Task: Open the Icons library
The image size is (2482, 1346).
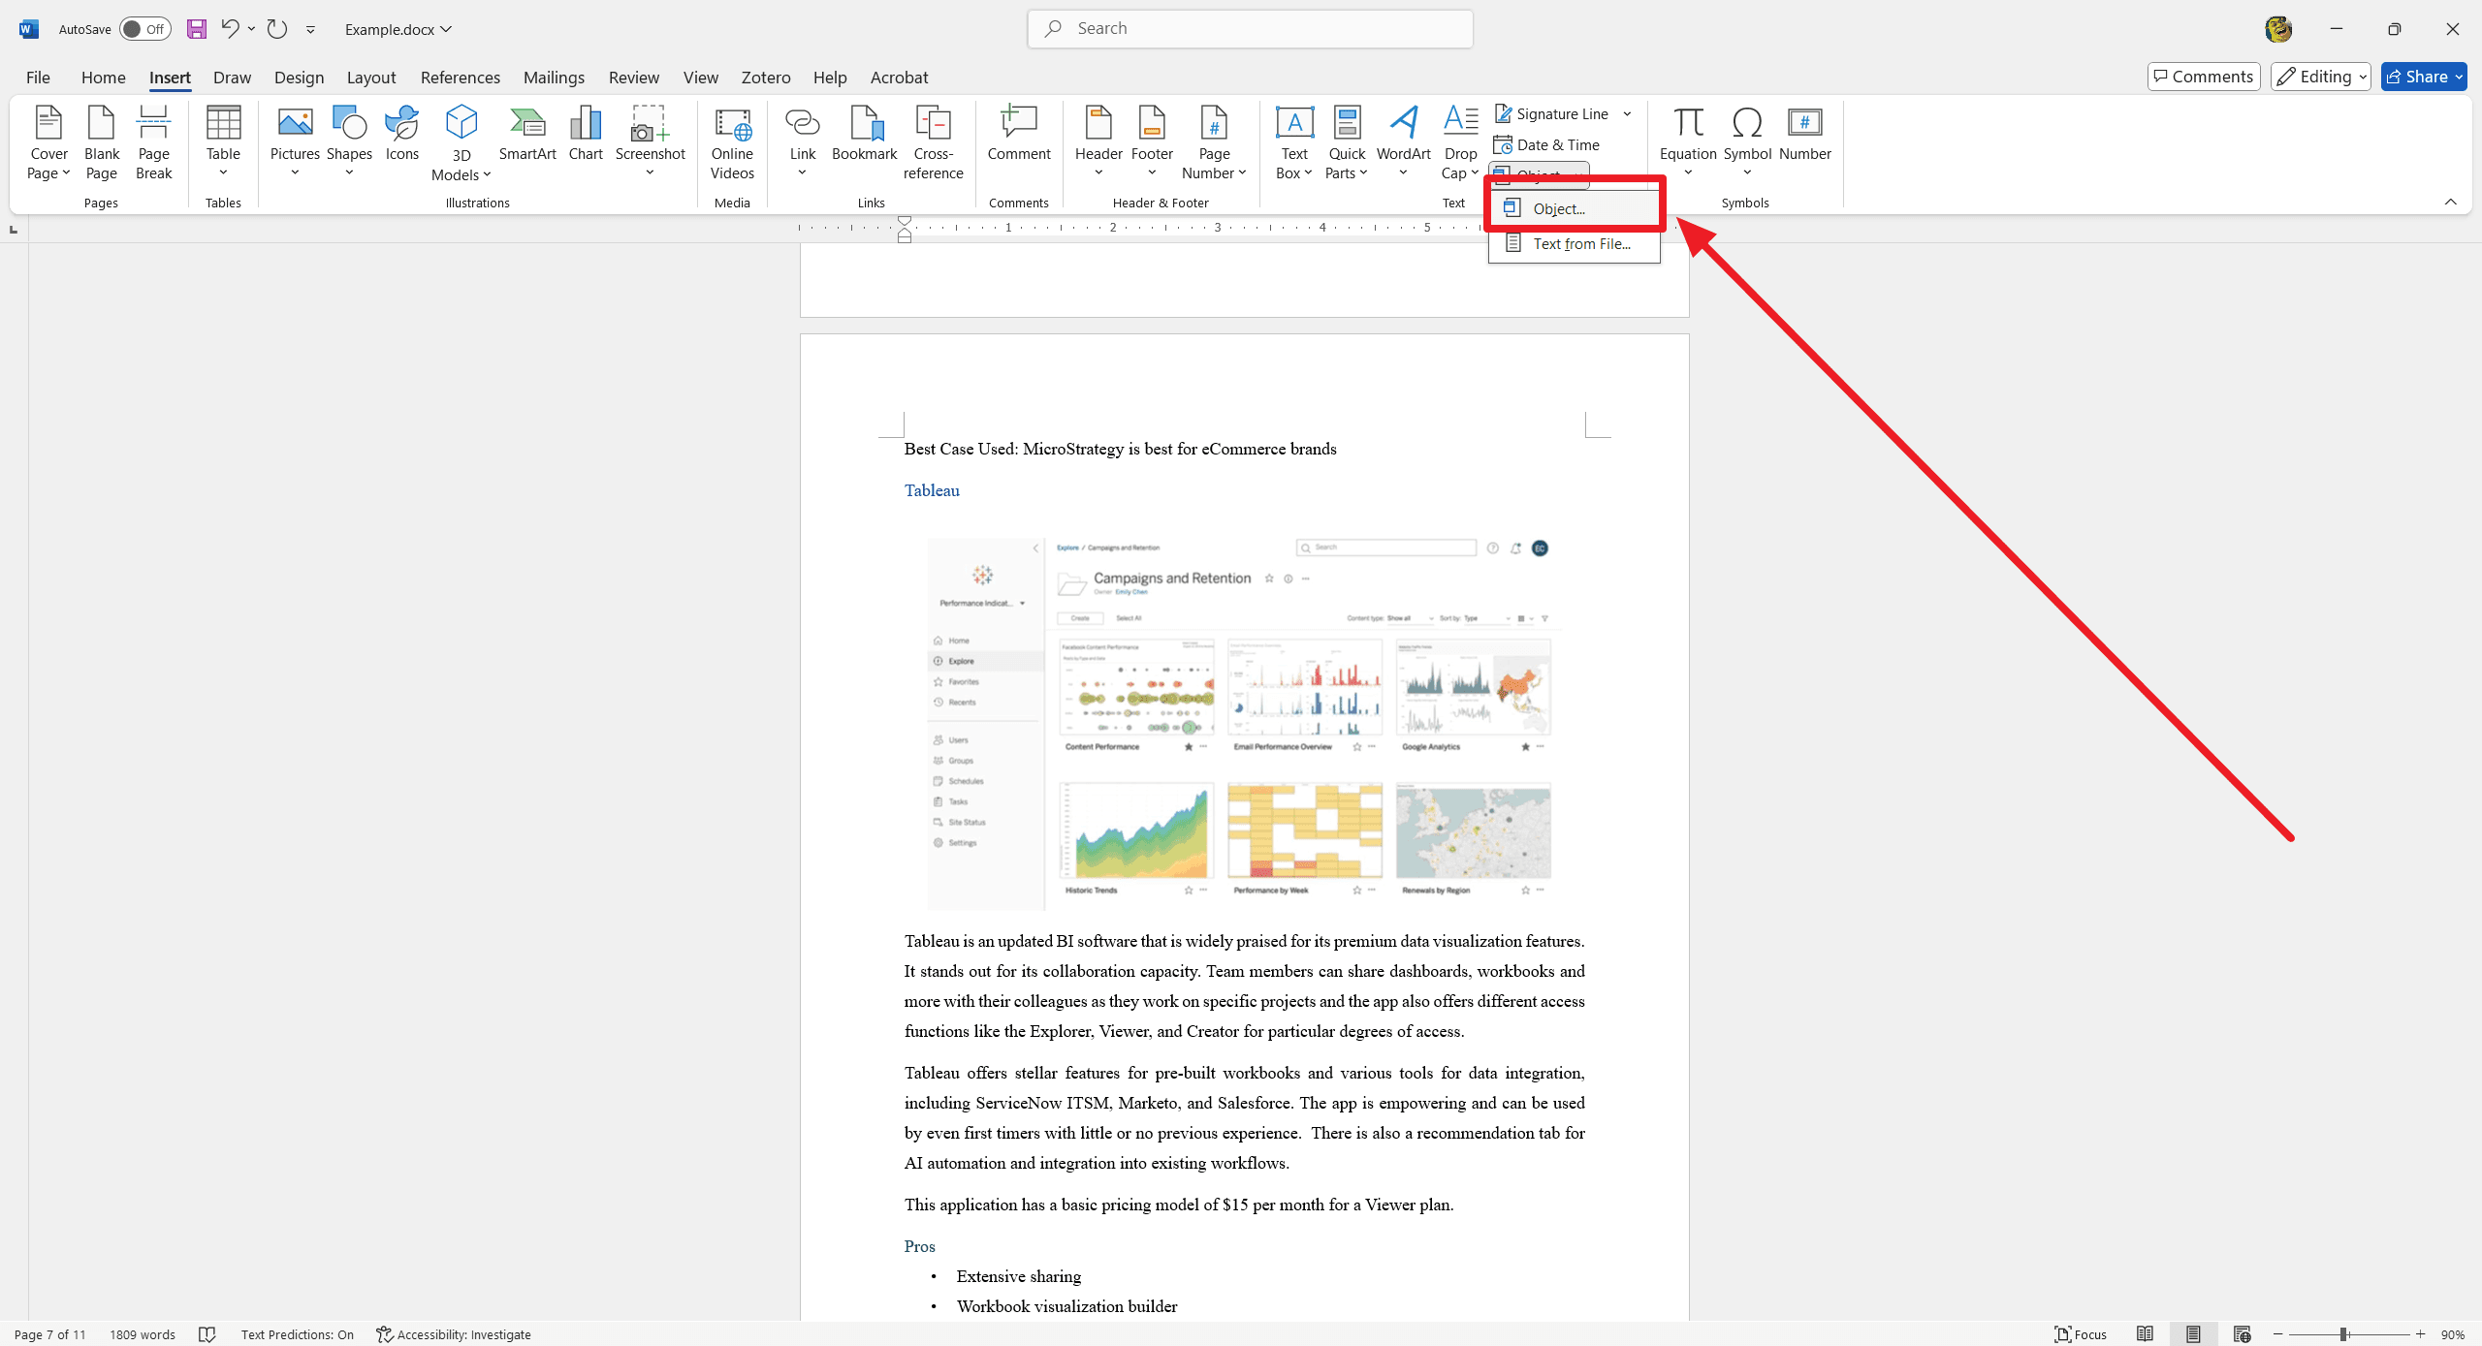Action: (x=401, y=135)
